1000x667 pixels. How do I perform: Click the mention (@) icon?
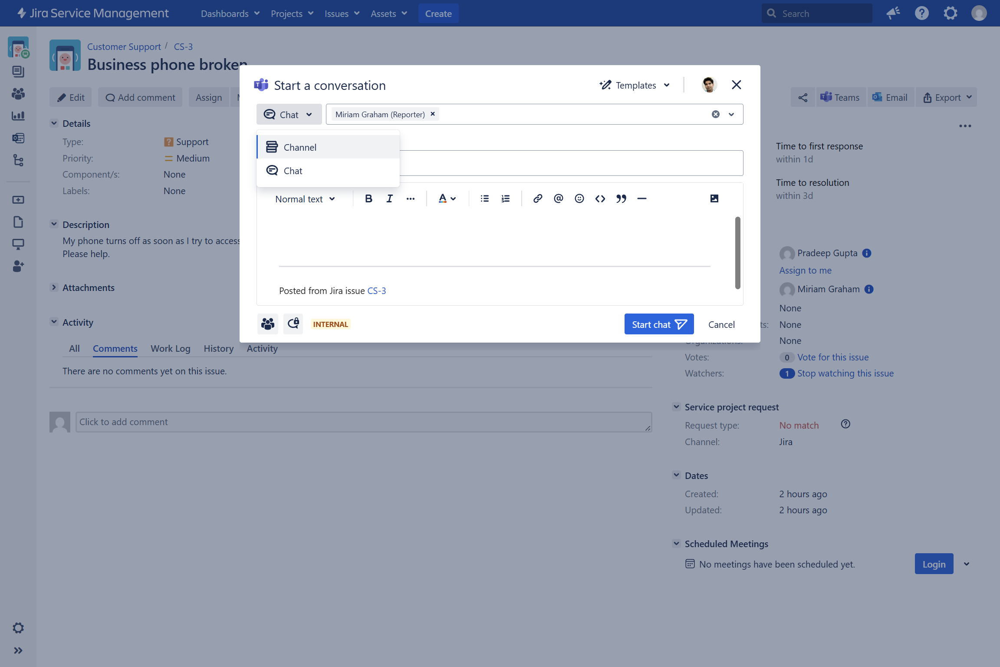pos(558,198)
